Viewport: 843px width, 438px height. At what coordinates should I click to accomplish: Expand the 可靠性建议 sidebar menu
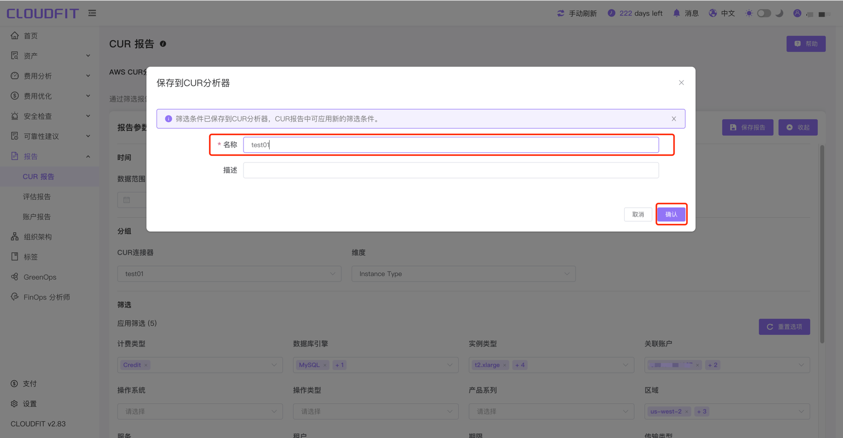click(x=49, y=136)
